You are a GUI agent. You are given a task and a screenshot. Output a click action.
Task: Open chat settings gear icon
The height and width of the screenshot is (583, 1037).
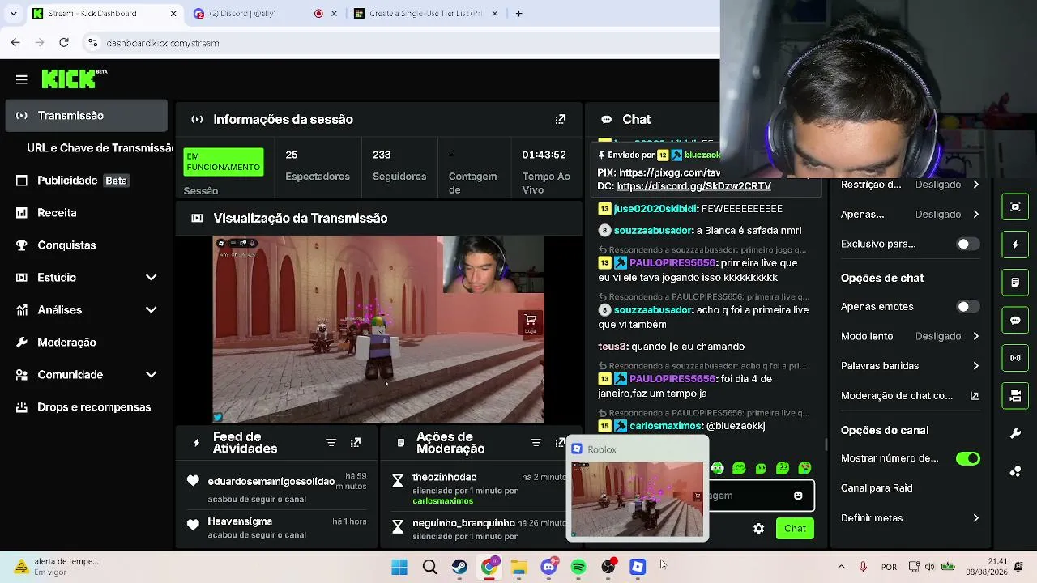pyautogui.click(x=758, y=529)
